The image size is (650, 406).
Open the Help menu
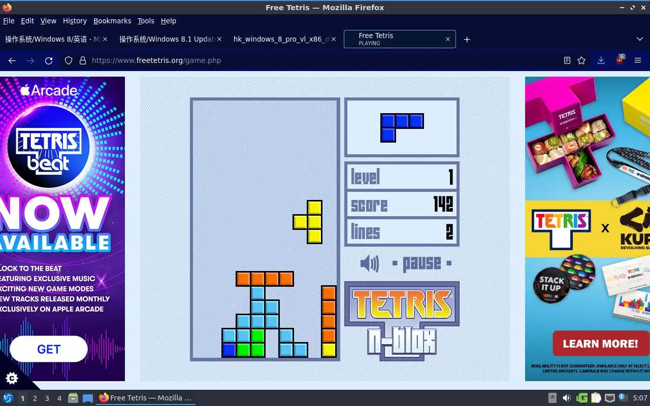click(x=168, y=21)
